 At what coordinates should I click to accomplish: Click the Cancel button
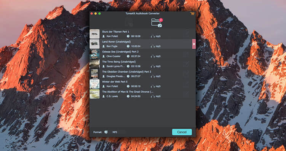click(x=182, y=132)
